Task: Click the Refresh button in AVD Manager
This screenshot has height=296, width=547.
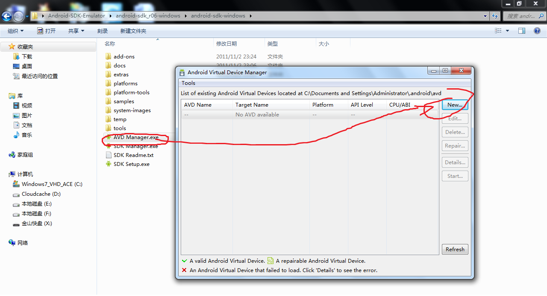Action: click(x=455, y=249)
